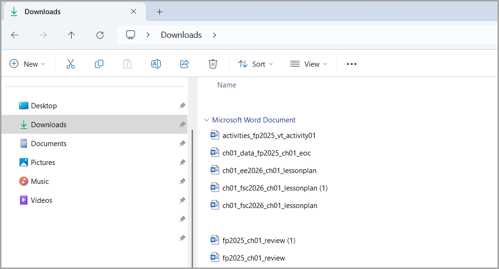Click Word icon of fp2025_ch01_review (1)
The image size is (499, 269).
pyautogui.click(x=215, y=240)
